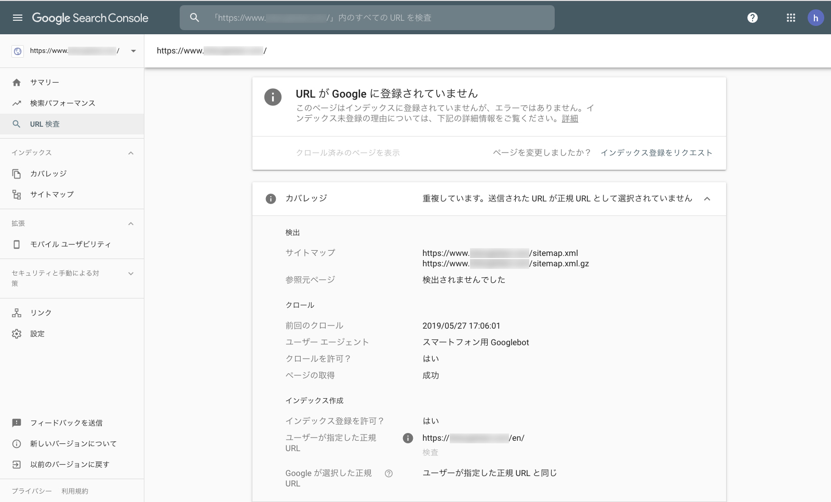Click ページを変更しましたか？ text

(542, 153)
